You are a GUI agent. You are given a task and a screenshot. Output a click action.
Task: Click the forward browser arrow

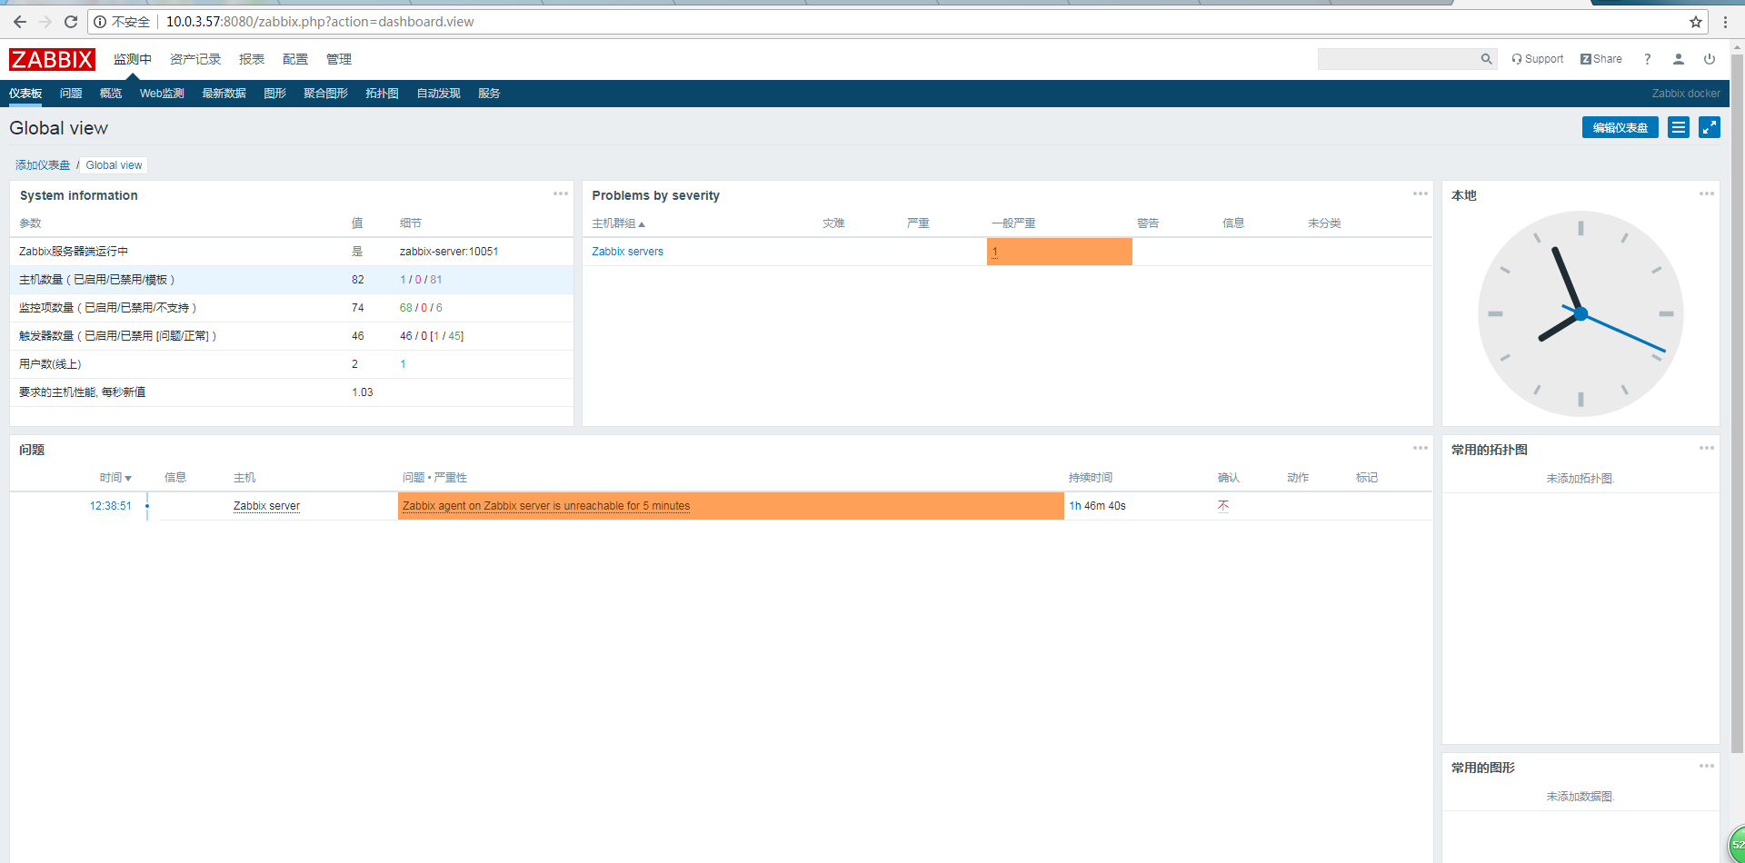pos(45,22)
